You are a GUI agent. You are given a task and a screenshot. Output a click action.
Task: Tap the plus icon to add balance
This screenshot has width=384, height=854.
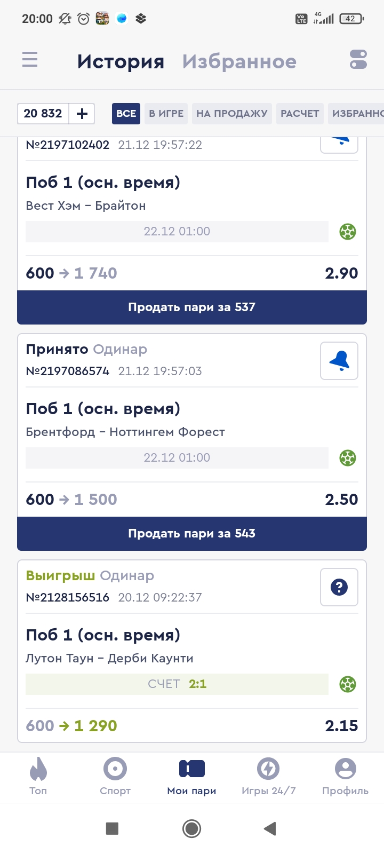coord(82,114)
